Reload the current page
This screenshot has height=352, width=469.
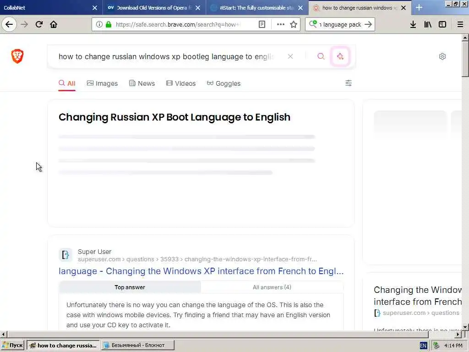[39, 24]
